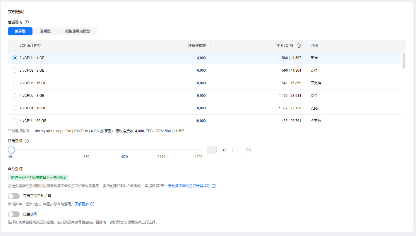Click the help icon next to 存储空间
The width and height of the screenshot is (416, 236).
[27, 141]
